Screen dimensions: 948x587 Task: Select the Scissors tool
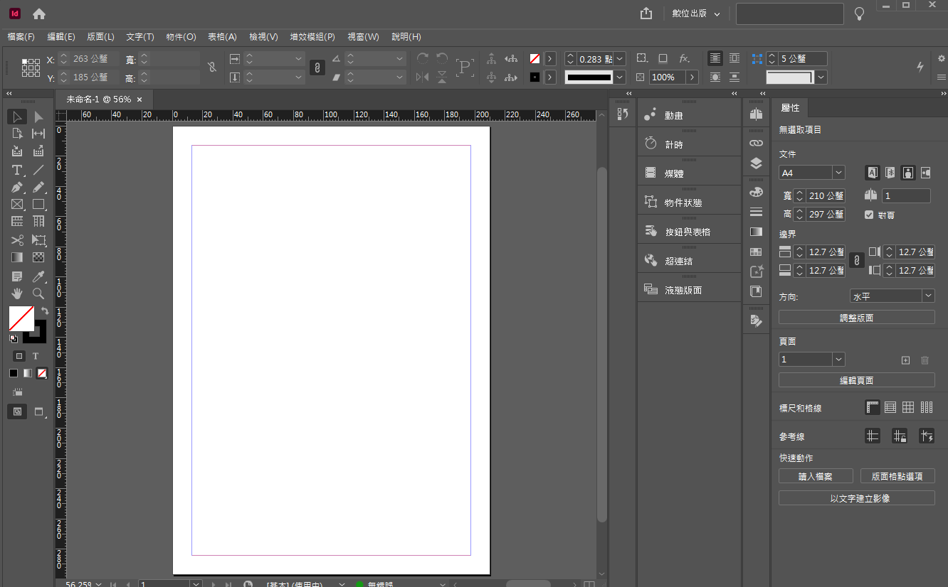(17, 240)
